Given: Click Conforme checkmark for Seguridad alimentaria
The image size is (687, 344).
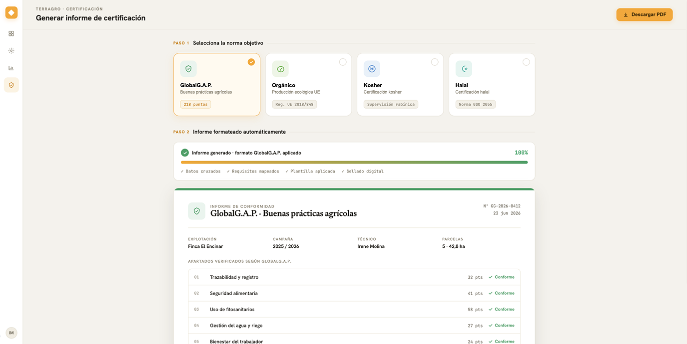Looking at the screenshot, I should click(x=491, y=293).
